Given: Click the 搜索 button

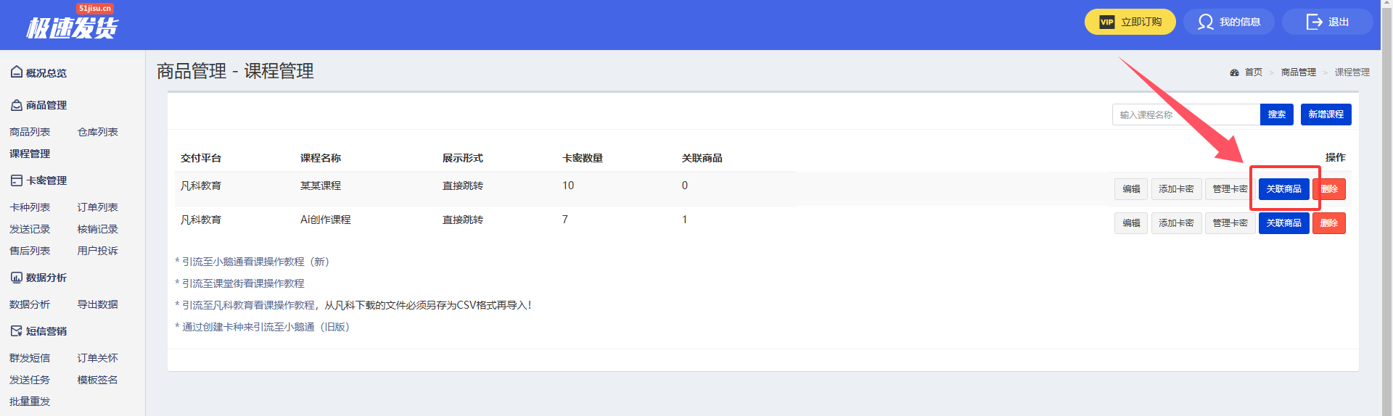Looking at the screenshot, I should [x=1276, y=115].
